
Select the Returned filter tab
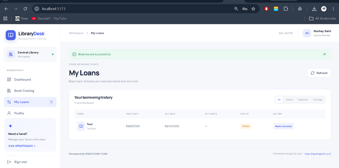coord(303,100)
